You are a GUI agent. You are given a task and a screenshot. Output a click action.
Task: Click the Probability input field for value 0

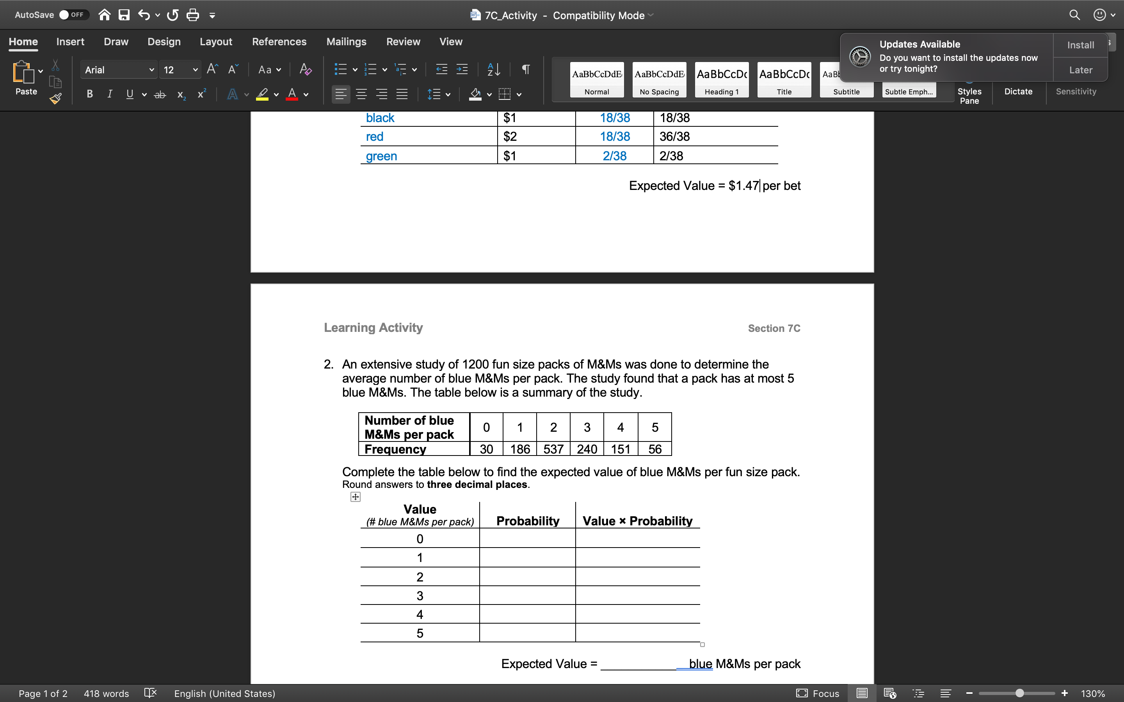click(528, 539)
